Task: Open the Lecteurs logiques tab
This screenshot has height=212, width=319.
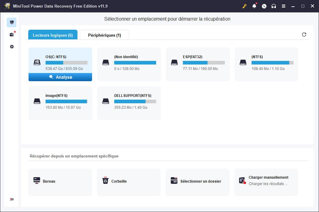Action: (53, 35)
